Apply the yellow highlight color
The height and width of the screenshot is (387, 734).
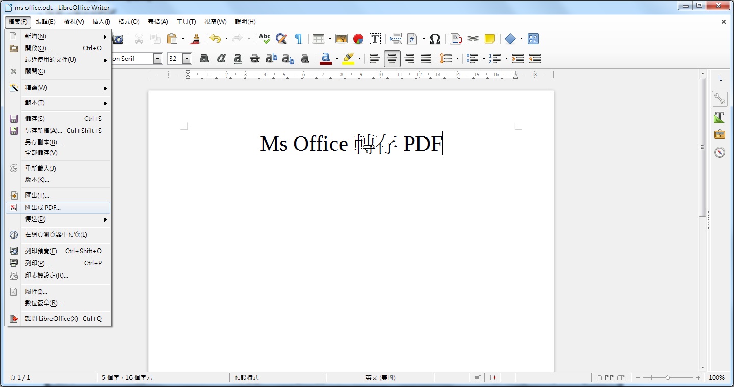pyautogui.click(x=348, y=59)
